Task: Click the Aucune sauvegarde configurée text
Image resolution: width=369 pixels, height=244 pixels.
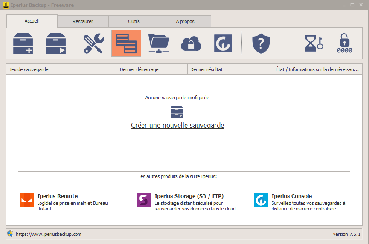Action: [x=177, y=98]
